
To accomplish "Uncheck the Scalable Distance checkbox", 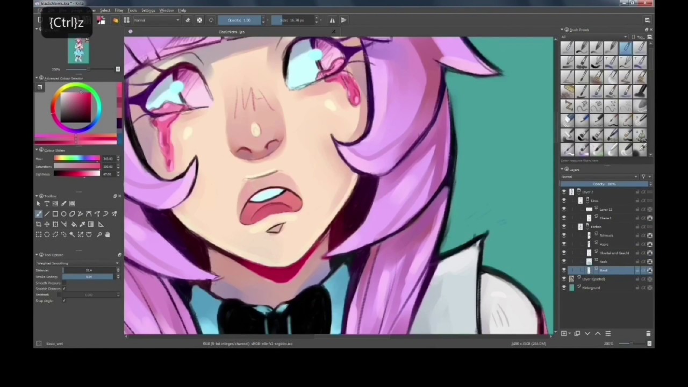I will click(64, 289).
